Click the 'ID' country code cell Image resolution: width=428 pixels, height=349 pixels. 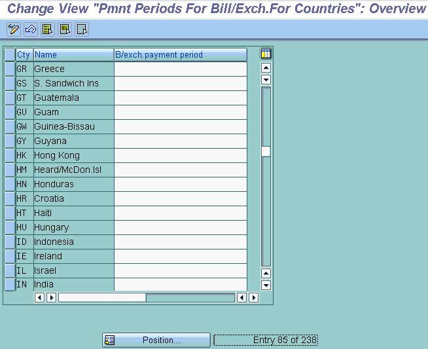pos(25,242)
